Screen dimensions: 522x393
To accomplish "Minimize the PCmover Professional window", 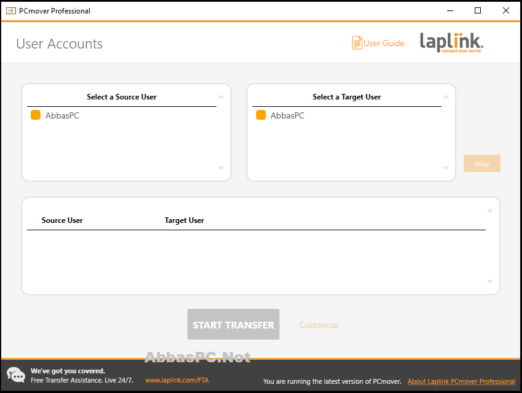I will point(450,10).
